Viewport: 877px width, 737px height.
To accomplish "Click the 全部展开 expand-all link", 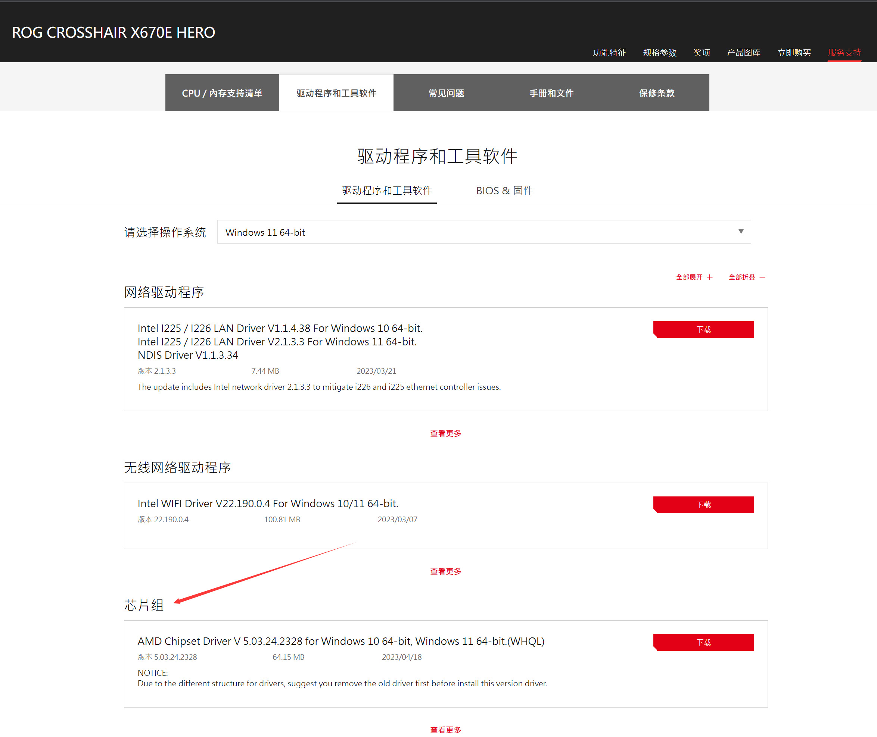I will [689, 277].
